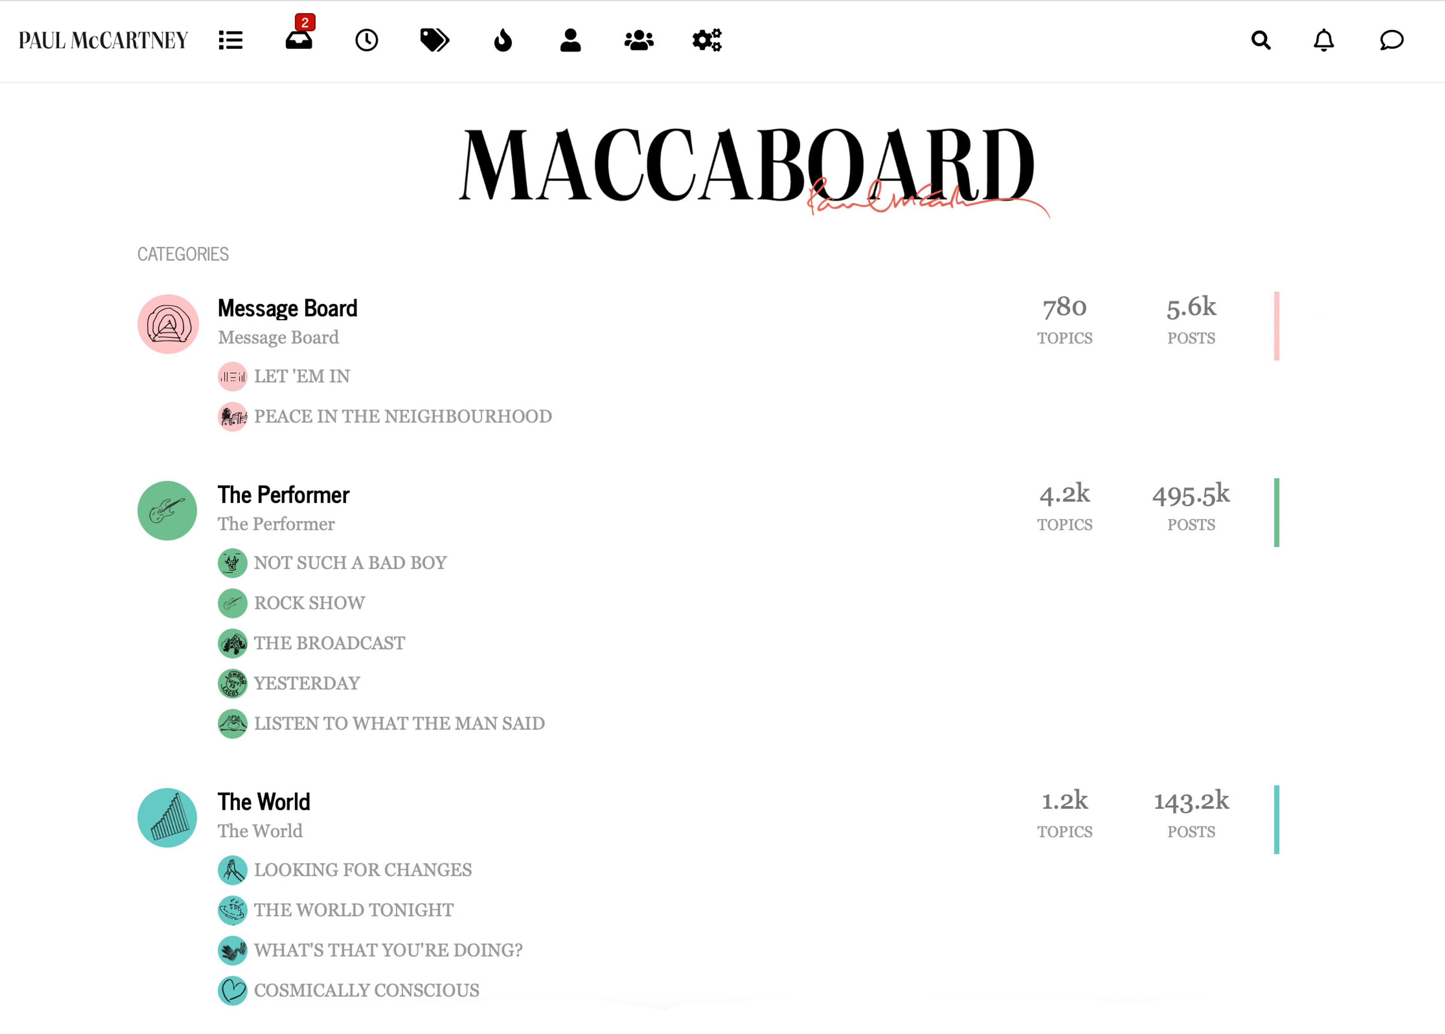Viewport: 1445px width, 1034px height.
Task: Open the search magnifier icon
Action: 1260,41
